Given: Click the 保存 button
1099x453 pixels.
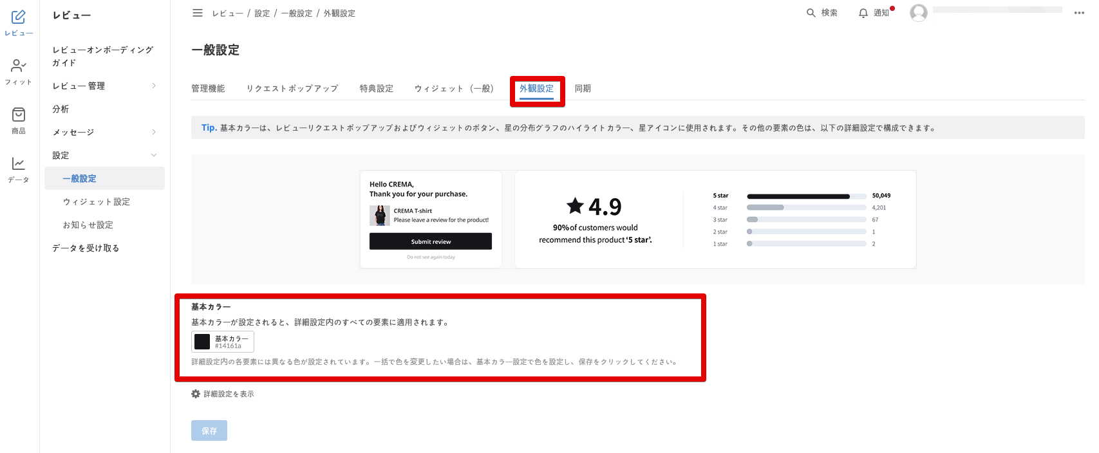Looking at the screenshot, I should coord(209,430).
